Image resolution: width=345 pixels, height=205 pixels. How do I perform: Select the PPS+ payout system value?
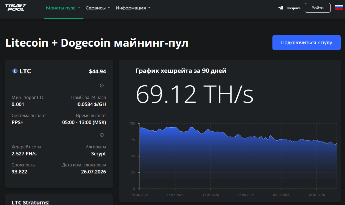[x=18, y=122]
